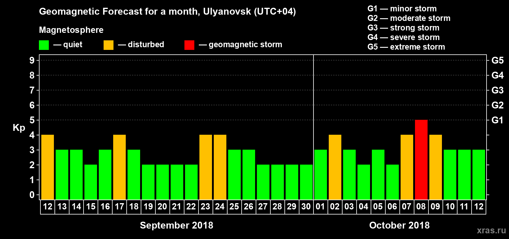Click the orange bar for September 23

pos(206,167)
